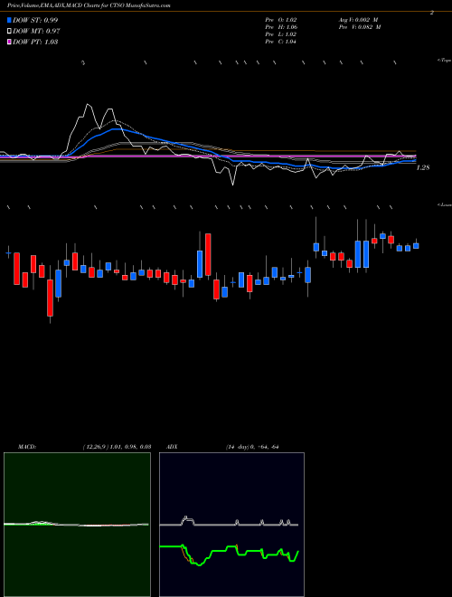The image size is (452, 597).
Task: Click the magenta DOW PT legend swatch
Action: 9,42
